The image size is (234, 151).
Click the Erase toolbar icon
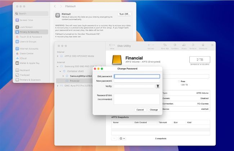(x=184, y=45)
